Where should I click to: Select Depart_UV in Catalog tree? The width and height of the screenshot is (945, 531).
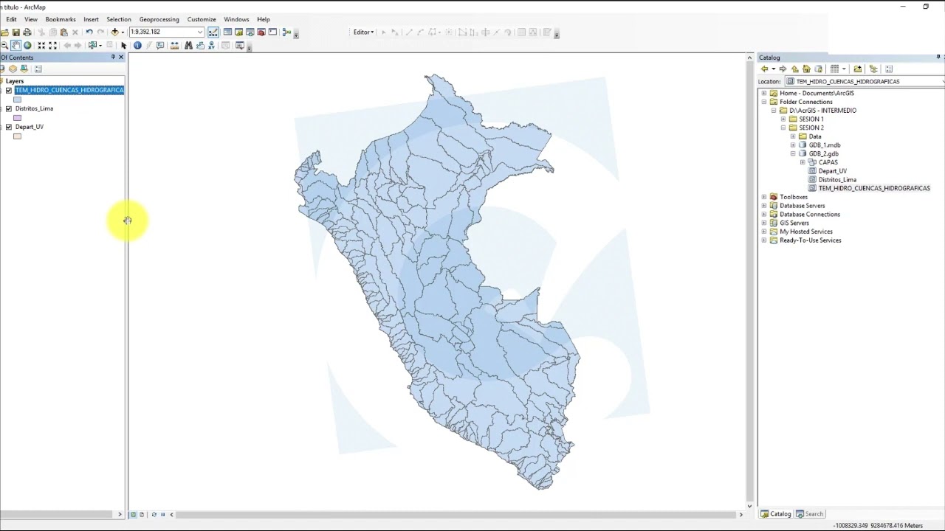coord(832,171)
